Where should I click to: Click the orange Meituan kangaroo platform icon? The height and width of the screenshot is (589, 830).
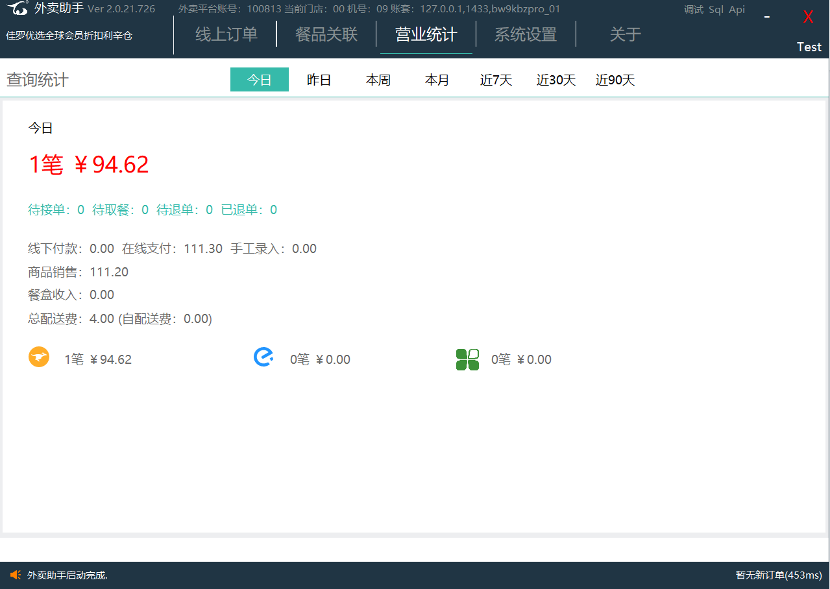coord(39,357)
